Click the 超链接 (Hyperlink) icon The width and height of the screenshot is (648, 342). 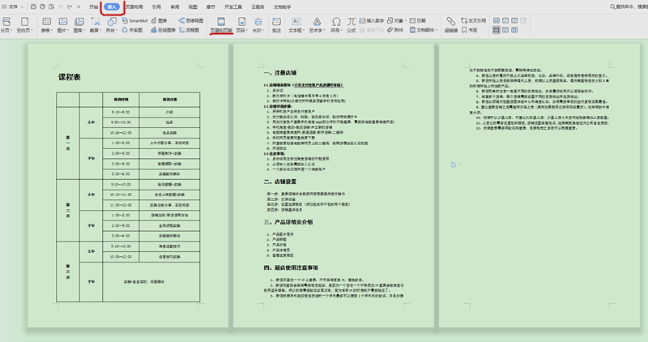(x=450, y=24)
